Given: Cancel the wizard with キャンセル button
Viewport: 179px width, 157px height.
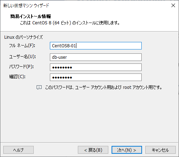Looking at the screenshot, I should [x=160, y=150].
